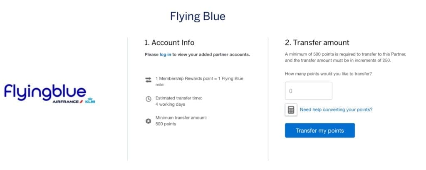The width and height of the screenshot is (426, 170).
Task: Select the 2. Transfer amount heading
Action: pyautogui.click(x=317, y=42)
